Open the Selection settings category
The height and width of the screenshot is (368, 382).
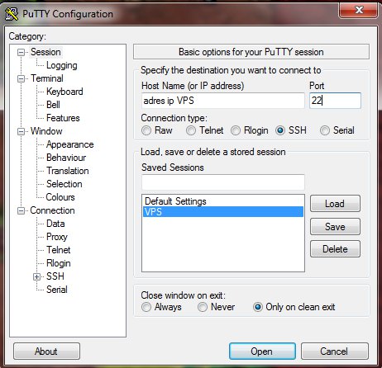64,184
